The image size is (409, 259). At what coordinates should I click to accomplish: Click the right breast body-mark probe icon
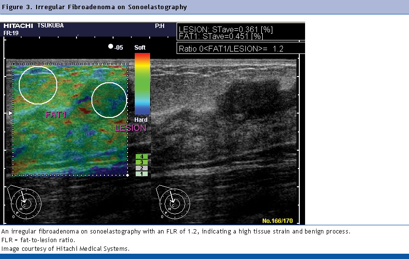click(173, 202)
